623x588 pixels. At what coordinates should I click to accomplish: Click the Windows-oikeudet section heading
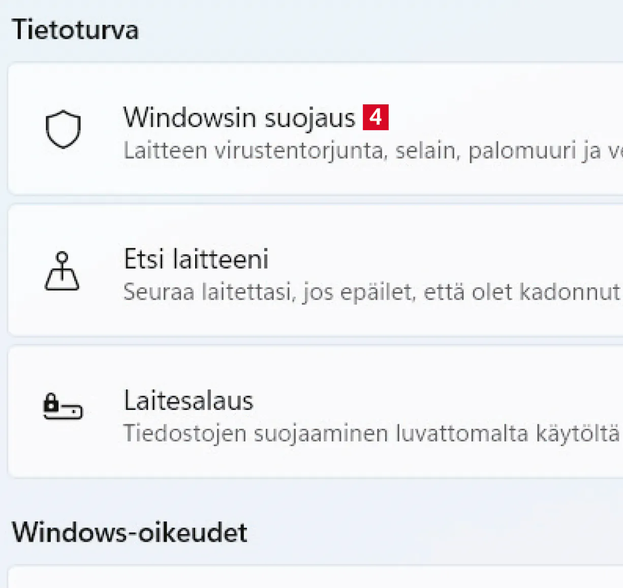click(x=130, y=533)
